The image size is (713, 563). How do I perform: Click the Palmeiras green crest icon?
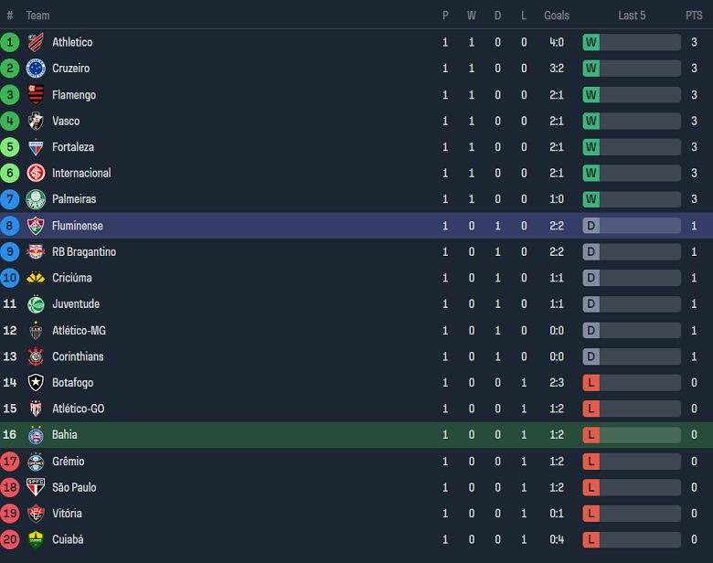pyautogui.click(x=36, y=199)
